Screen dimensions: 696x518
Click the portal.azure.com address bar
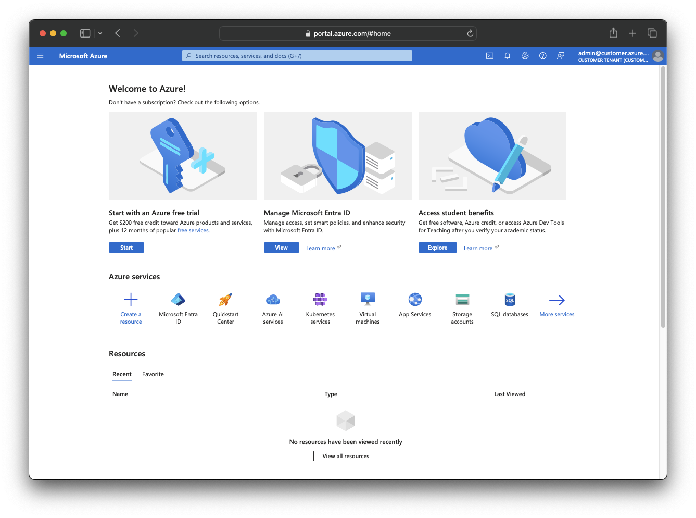348,33
